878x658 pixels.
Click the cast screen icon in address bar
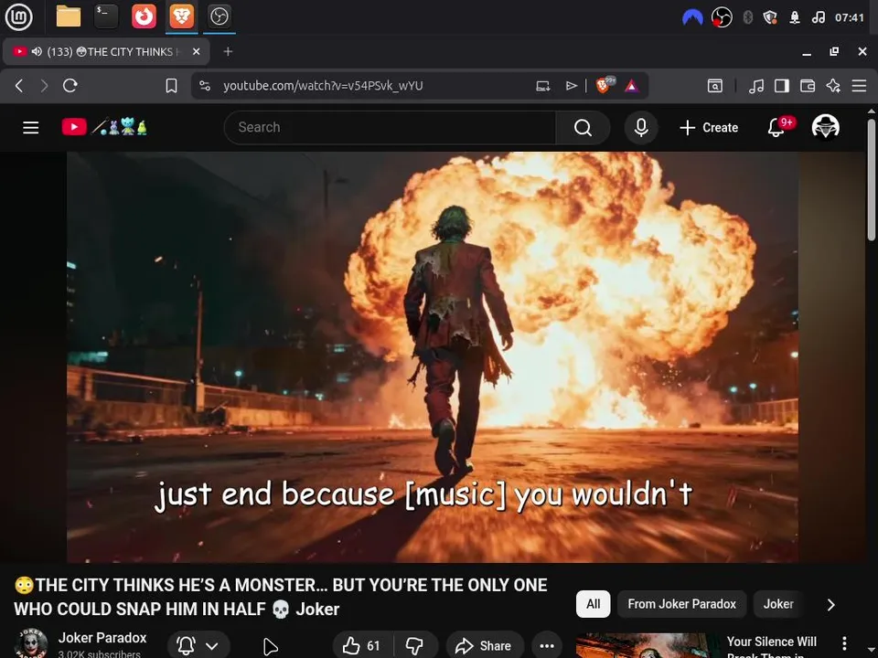[542, 86]
